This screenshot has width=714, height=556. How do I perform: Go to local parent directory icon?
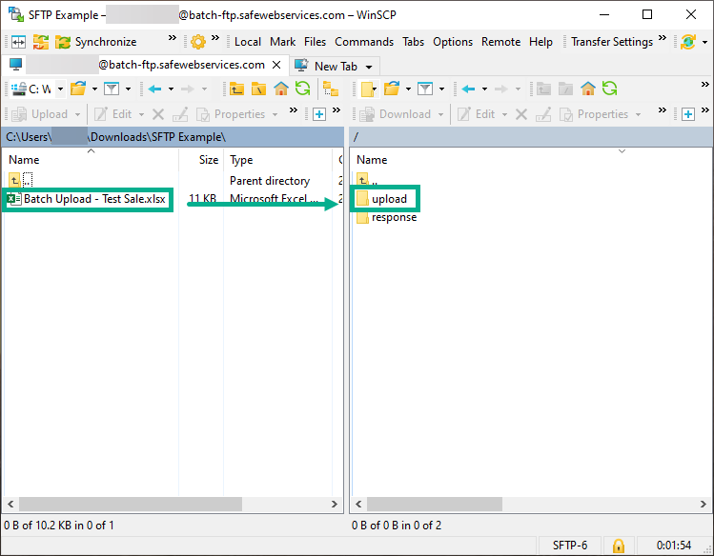(236, 89)
